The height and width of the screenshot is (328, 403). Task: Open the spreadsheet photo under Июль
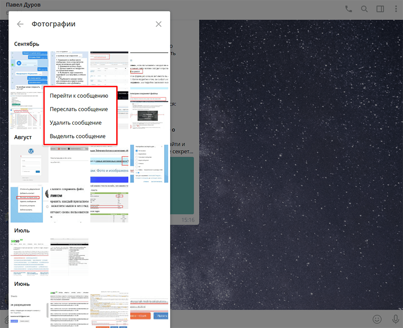[69, 257]
